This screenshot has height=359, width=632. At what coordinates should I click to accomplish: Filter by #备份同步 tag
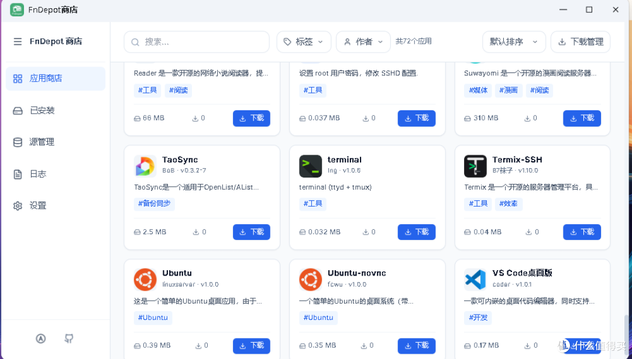(154, 204)
